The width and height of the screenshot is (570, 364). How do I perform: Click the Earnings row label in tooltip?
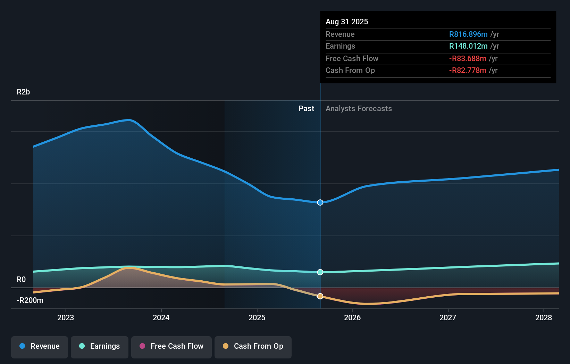340,46
